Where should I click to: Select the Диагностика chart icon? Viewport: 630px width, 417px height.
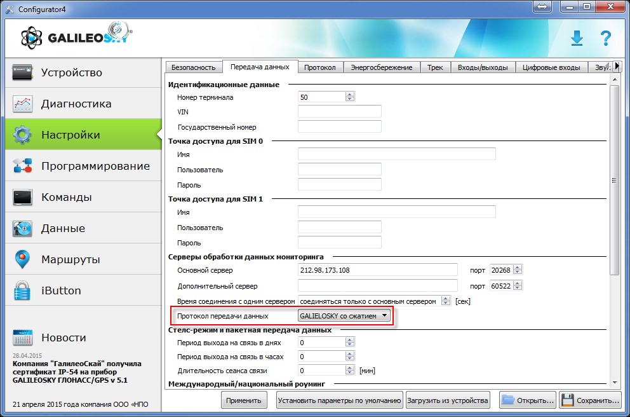point(23,104)
